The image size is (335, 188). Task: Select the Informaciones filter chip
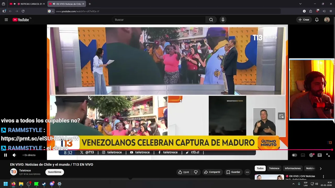(x=293, y=168)
